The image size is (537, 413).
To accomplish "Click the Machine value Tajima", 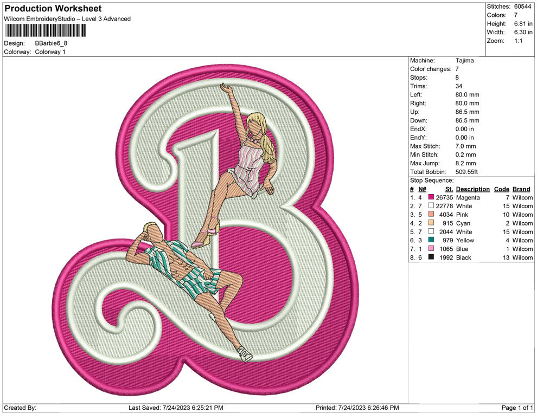I will point(464,61).
